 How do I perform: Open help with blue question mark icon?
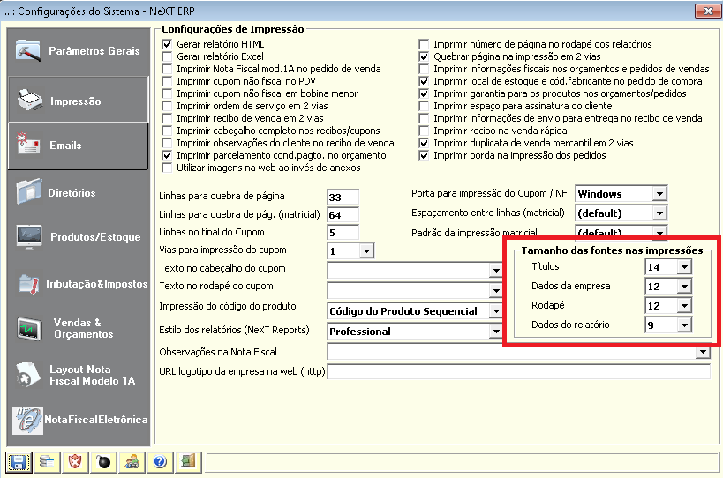coord(160,462)
